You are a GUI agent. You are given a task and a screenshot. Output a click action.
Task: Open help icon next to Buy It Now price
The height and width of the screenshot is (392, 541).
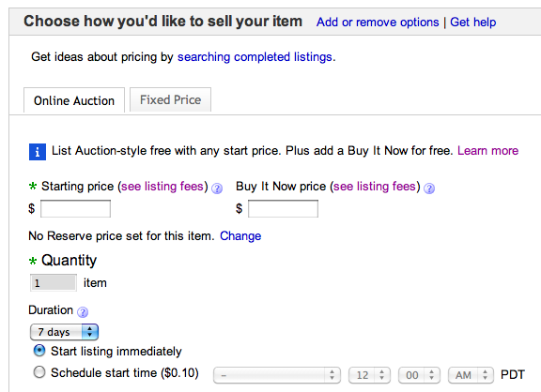click(429, 188)
